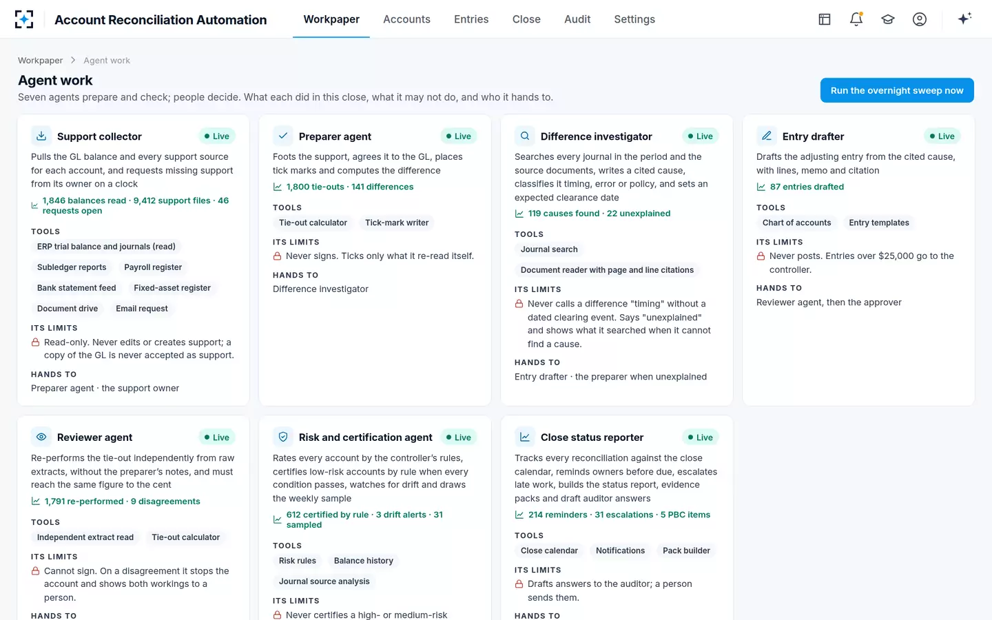Select the Chart of accounts chip

point(797,223)
